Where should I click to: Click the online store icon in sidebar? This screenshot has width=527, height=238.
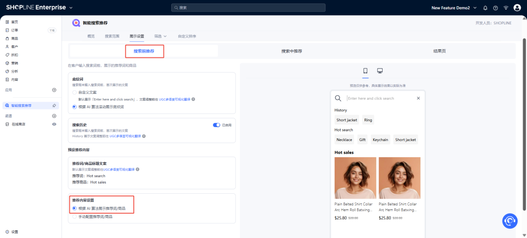click(x=7, y=125)
